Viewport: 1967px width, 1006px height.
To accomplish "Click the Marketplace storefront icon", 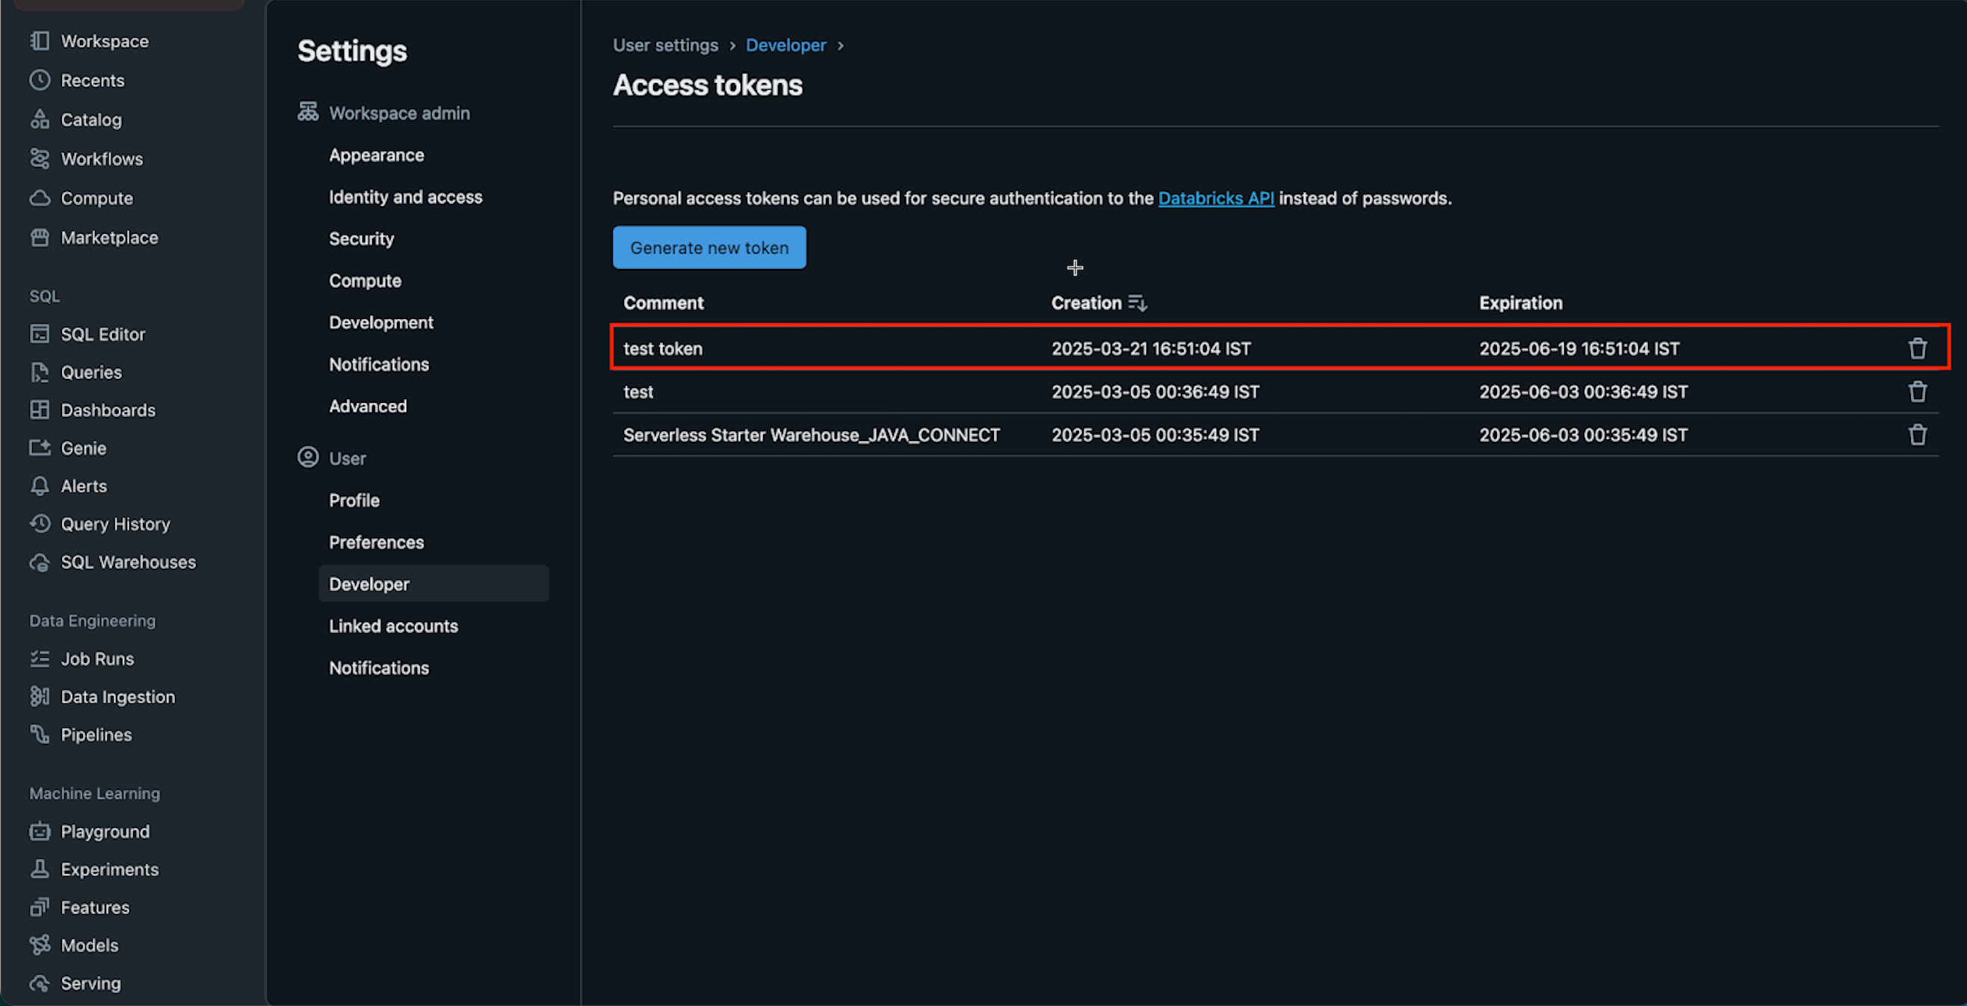I will (x=40, y=238).
